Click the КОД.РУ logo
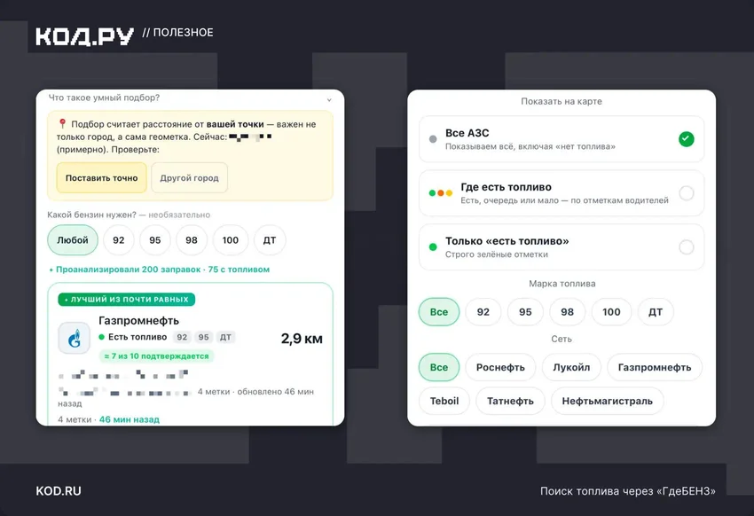Viewport: 754px width, 516px height. point(84,36)
